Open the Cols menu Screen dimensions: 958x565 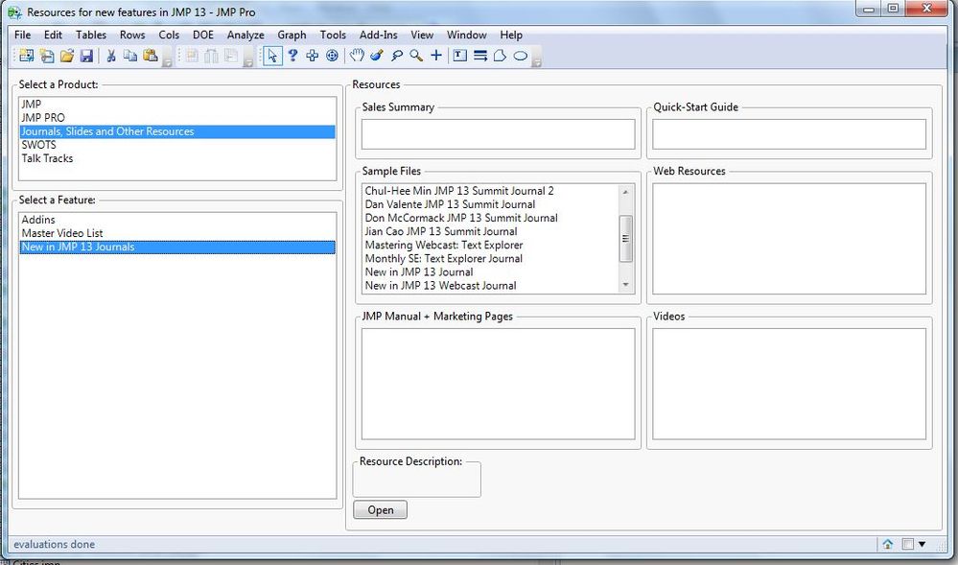click(169, 35)
